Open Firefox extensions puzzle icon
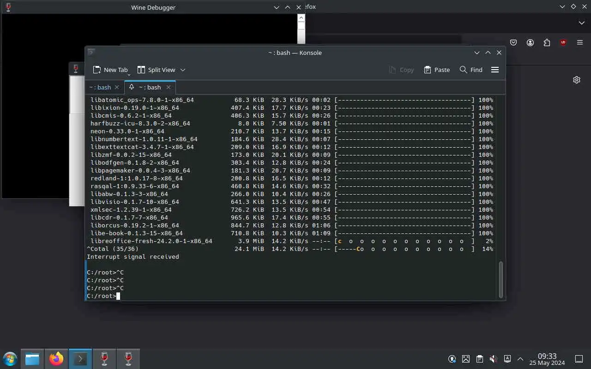Image resolution: width=591 pixels, height=369 pixels. coord(547,42)
